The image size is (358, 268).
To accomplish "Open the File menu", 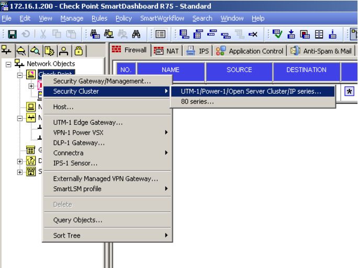I will point(6,18).
